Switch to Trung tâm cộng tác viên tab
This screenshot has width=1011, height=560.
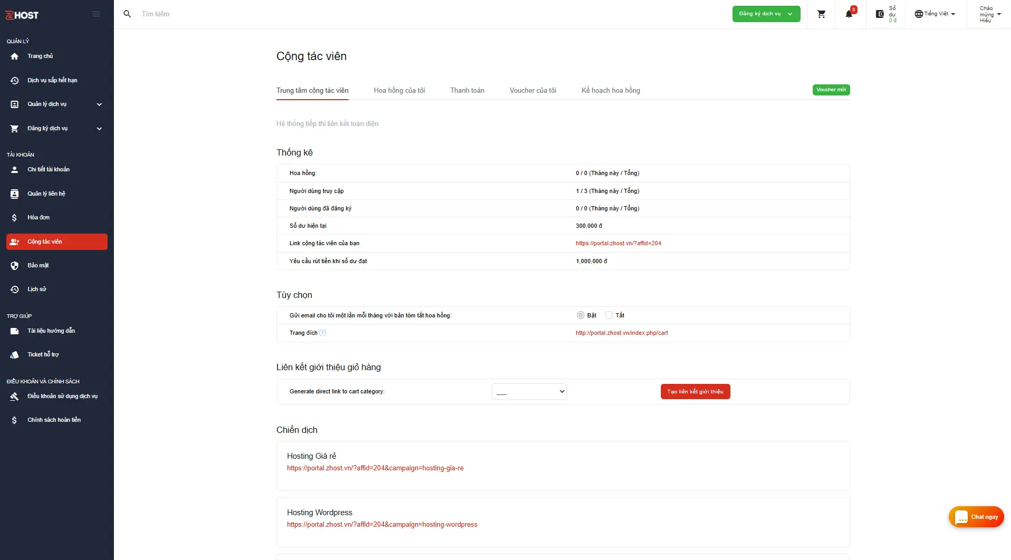pos(312,91)
